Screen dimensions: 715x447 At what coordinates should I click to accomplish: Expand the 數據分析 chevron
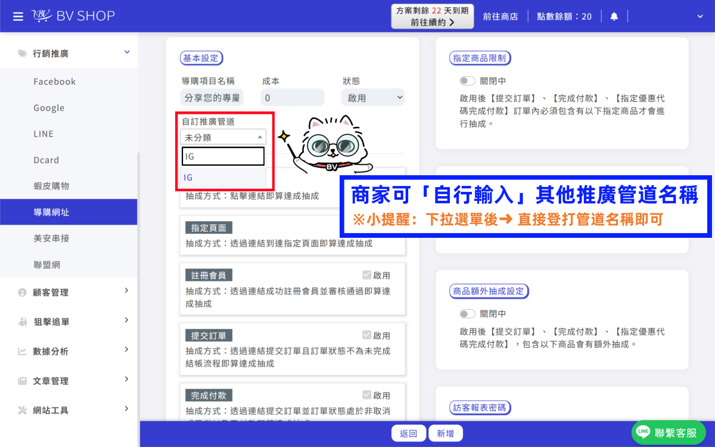pos(127,350)
